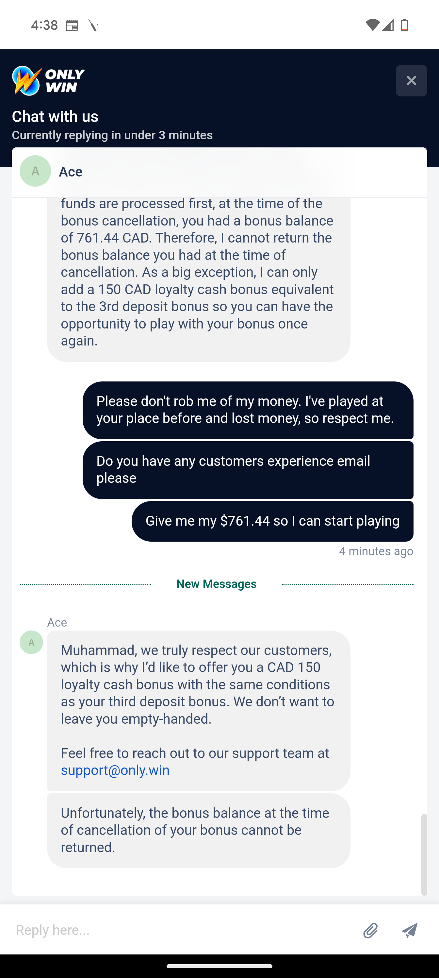
Task: Tap the battery status icon
Action: point(404,25)
